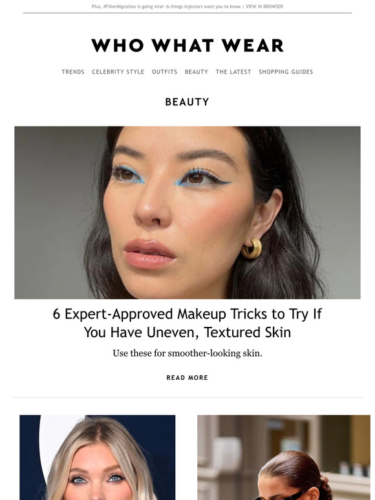375x500 pixels.
Task: Open the blue eyeliner makeup hero image
Action: (x=187, y=213)
